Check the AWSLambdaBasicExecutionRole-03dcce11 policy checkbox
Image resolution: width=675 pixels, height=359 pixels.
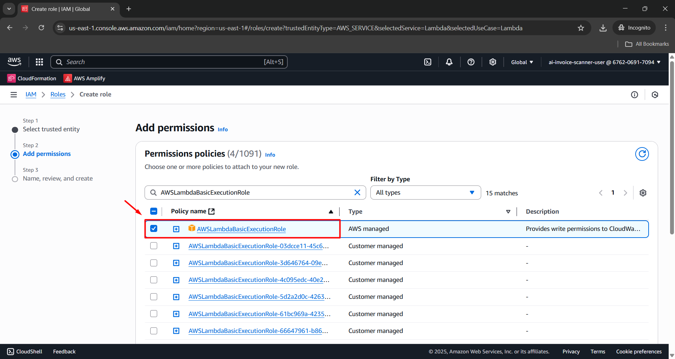click(x=154, y=246)
